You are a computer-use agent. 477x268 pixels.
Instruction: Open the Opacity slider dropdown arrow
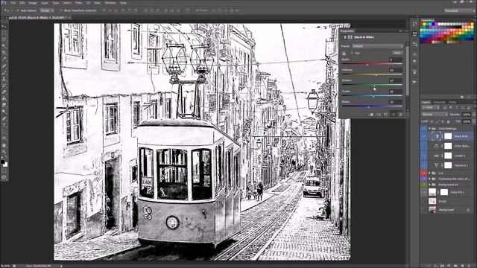click(473, 114)
